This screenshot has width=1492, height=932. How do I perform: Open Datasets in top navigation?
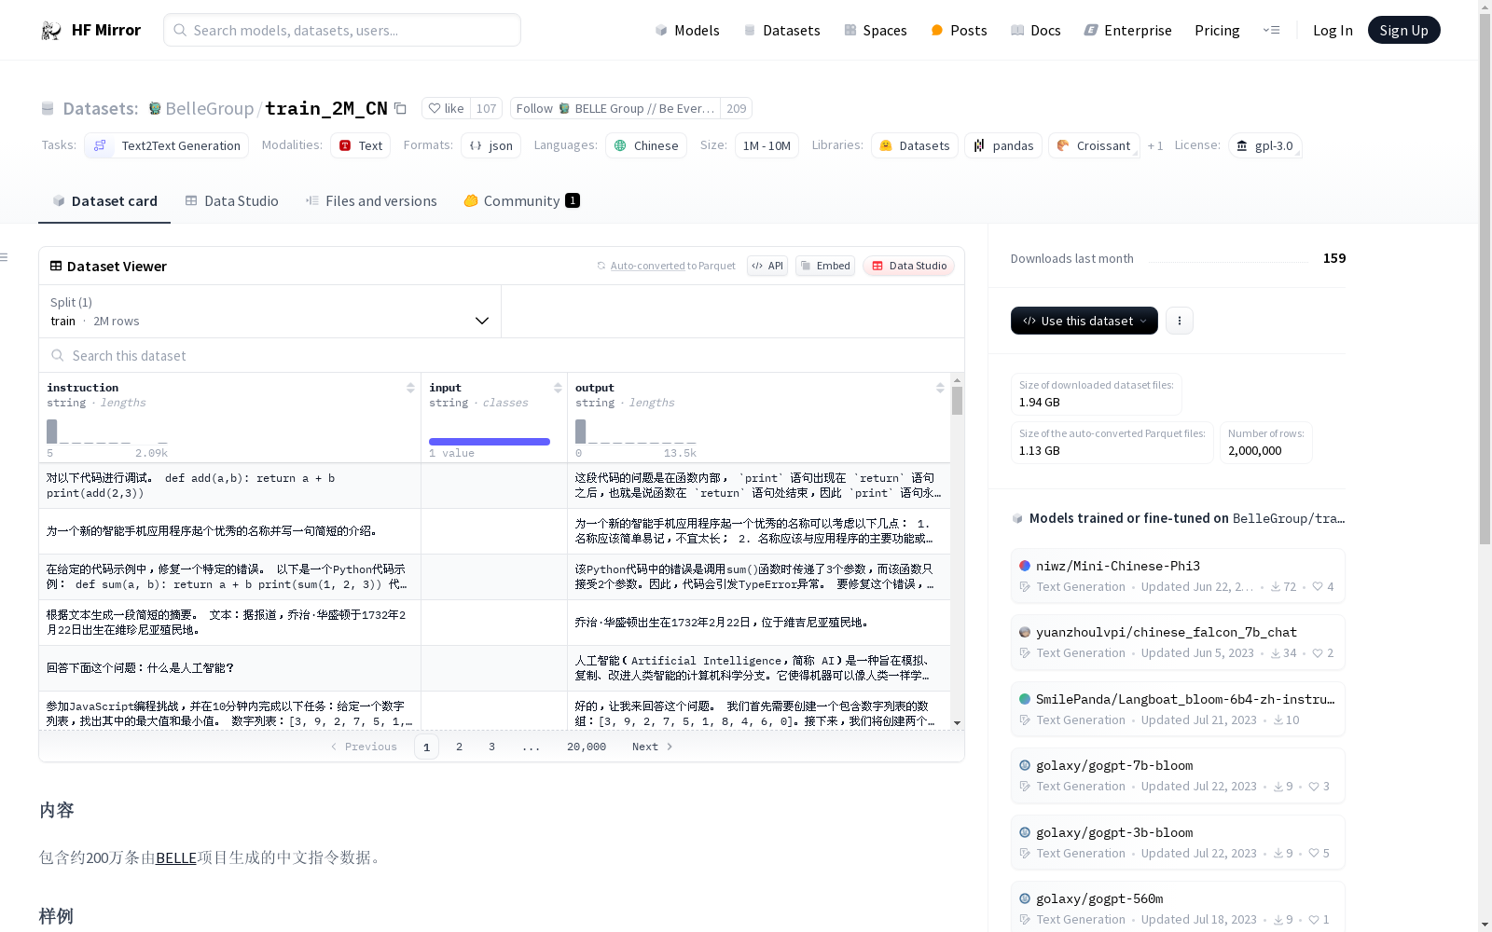(x=781, y=31)
